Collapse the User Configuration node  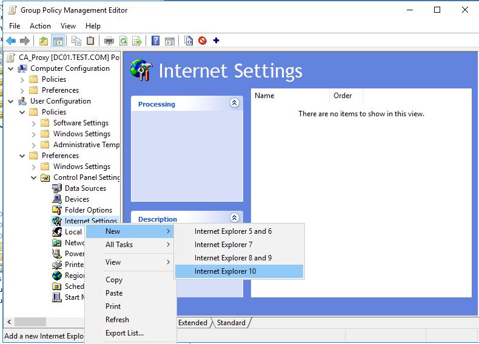(x=11, y=101)
